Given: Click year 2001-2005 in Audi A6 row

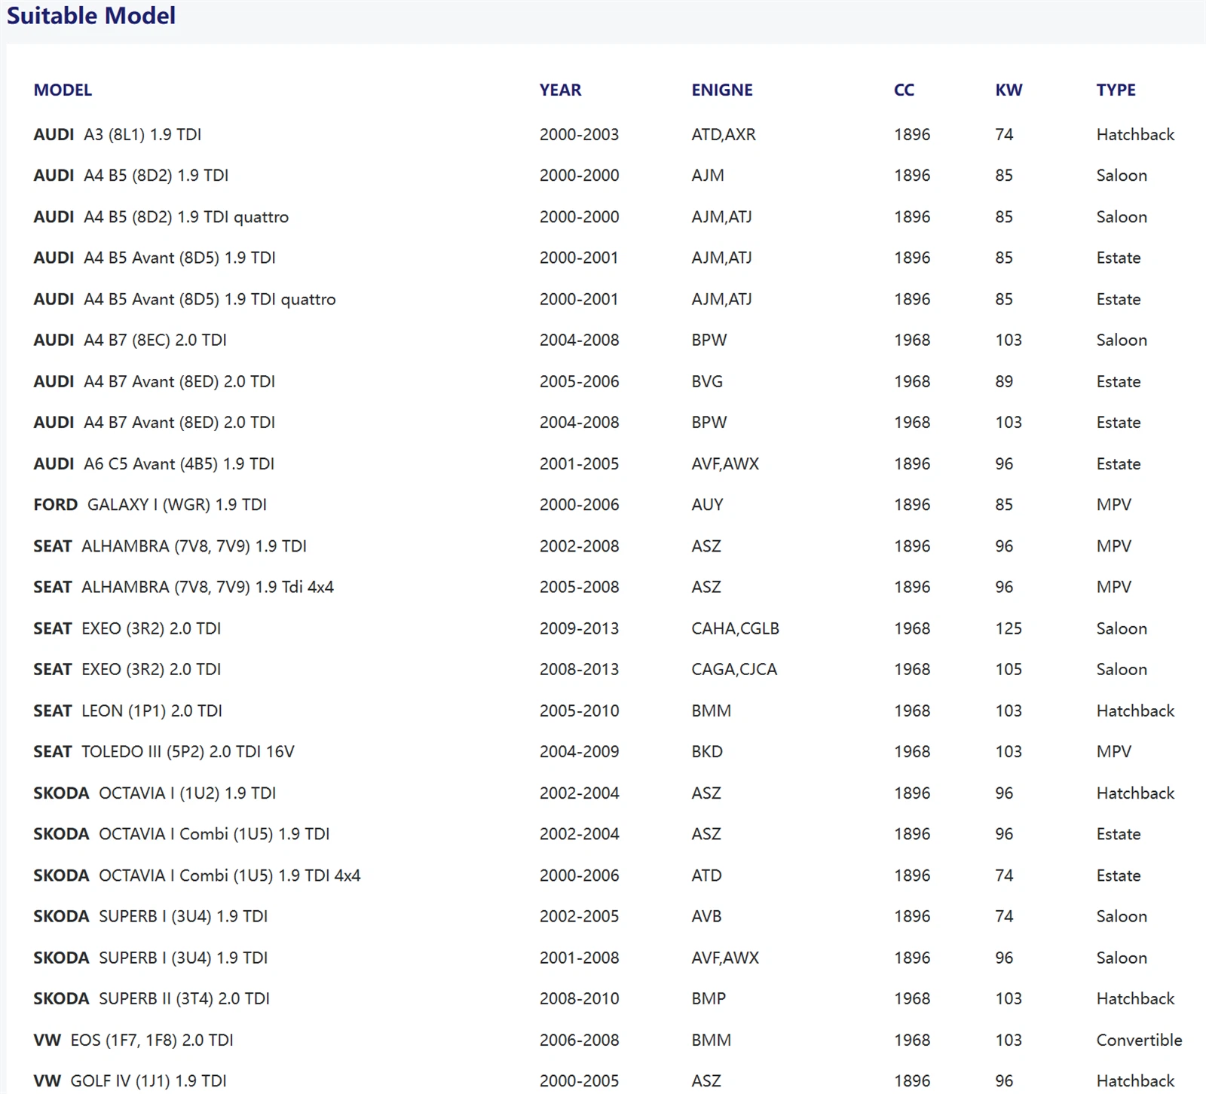Looking at the screenshot, I should click(579, 464).
